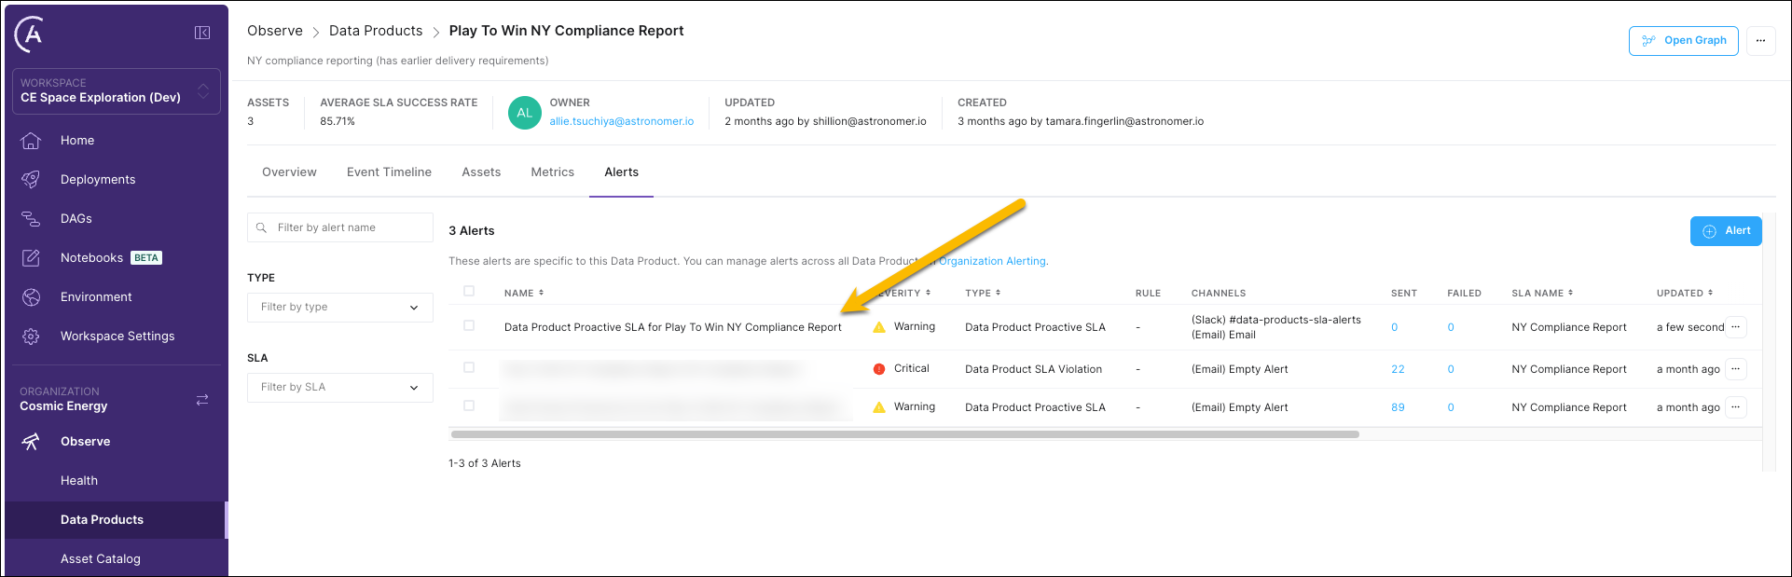Screen dimensions: 1792x577
Task: Click the Notebooks pencil icon
Action: (31, 258)
